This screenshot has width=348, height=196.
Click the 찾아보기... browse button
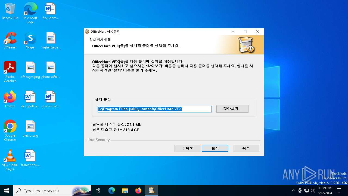(x=232, y=109)
